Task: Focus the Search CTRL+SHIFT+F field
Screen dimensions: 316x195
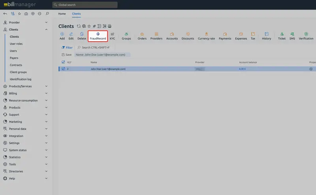Action: coord(95,47)
